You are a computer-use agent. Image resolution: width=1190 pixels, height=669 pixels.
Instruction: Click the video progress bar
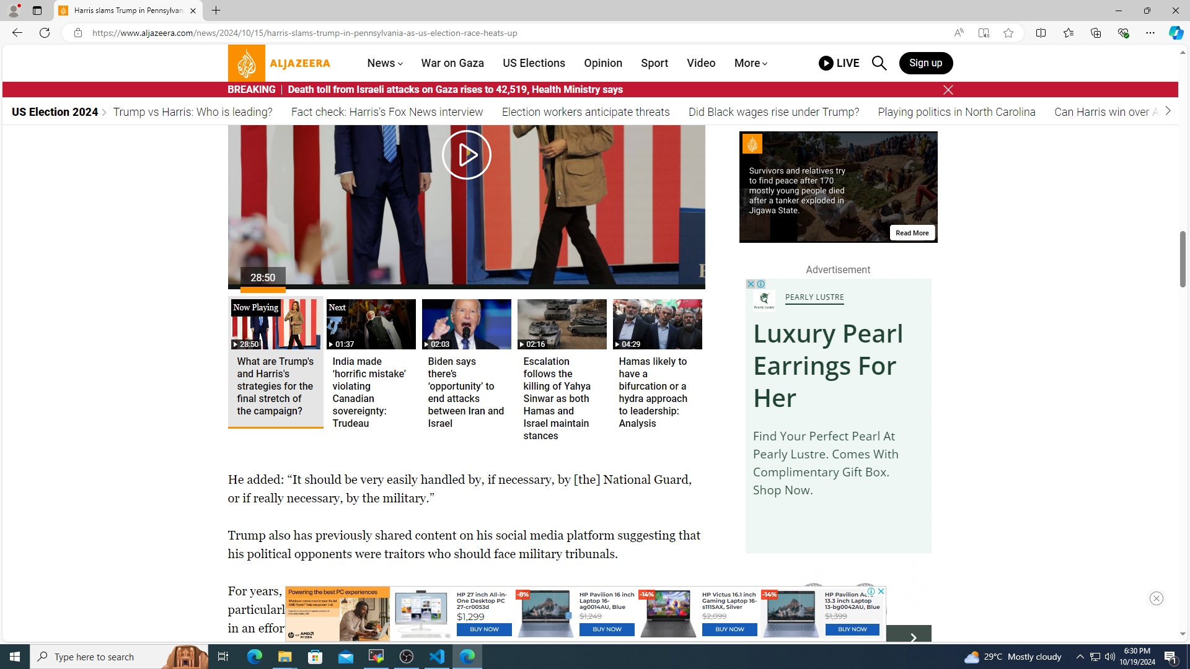click(466, 287)
